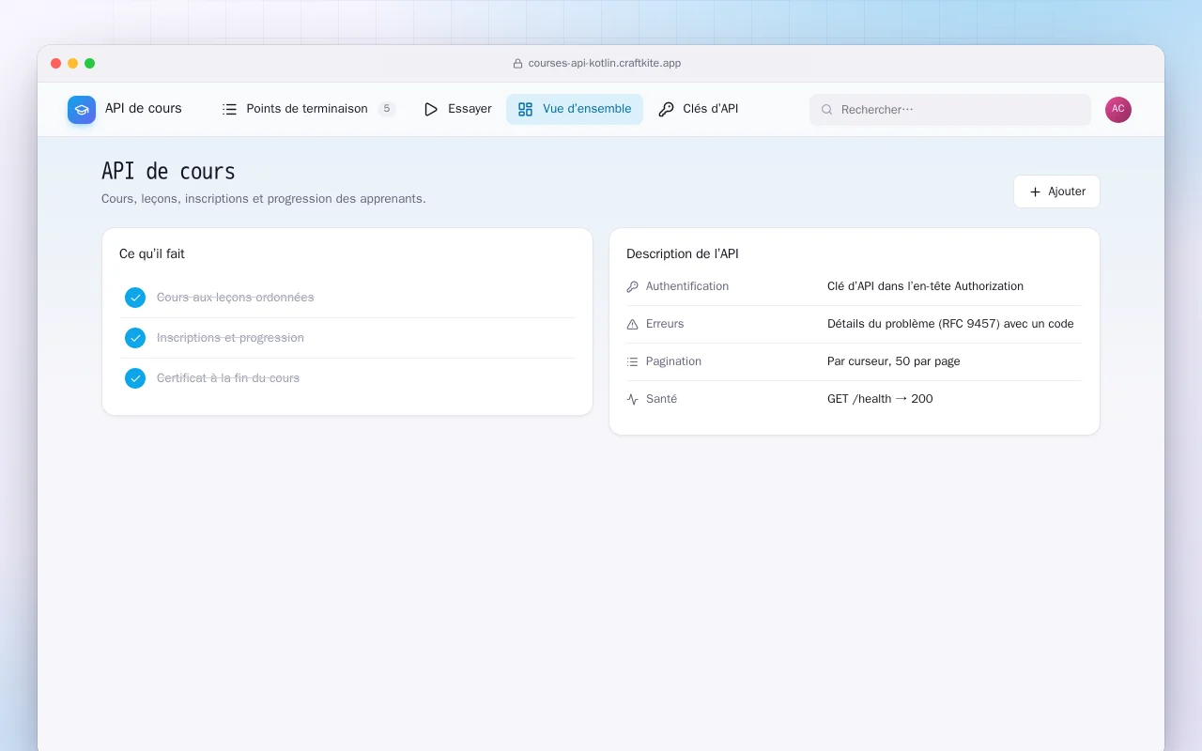Viewport: 1202px width, 751px height.
Task: Switch to the Essayer tab
Action: [457, 109]
